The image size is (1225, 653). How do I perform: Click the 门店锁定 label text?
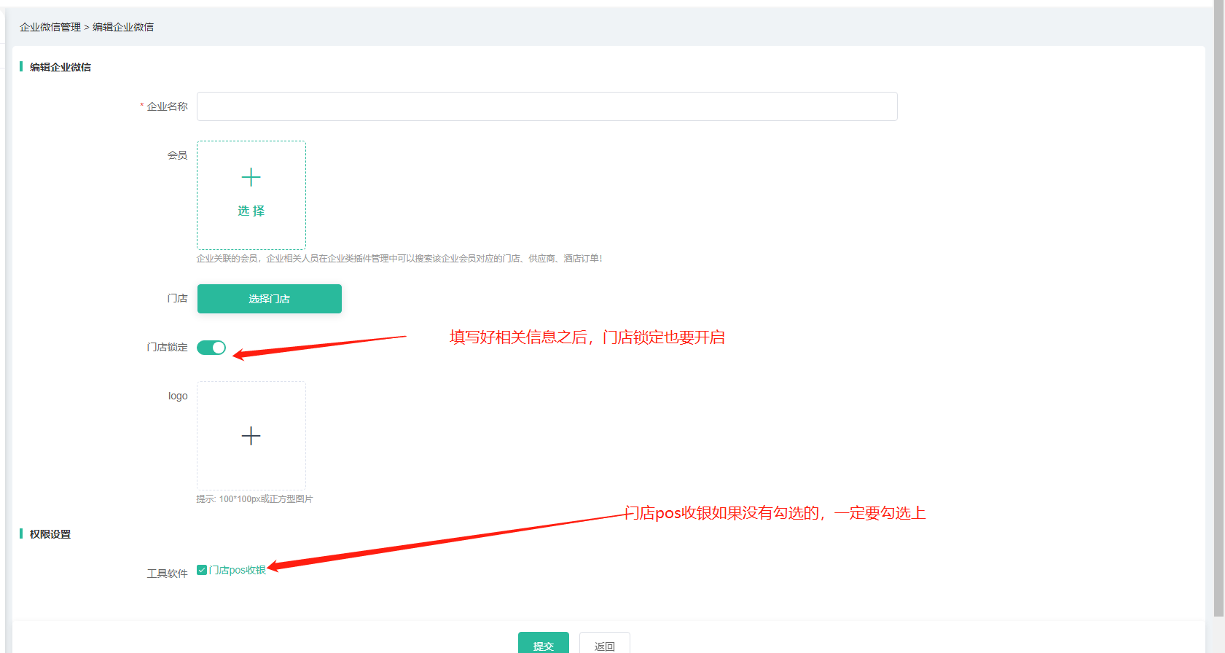coord(167,348)
